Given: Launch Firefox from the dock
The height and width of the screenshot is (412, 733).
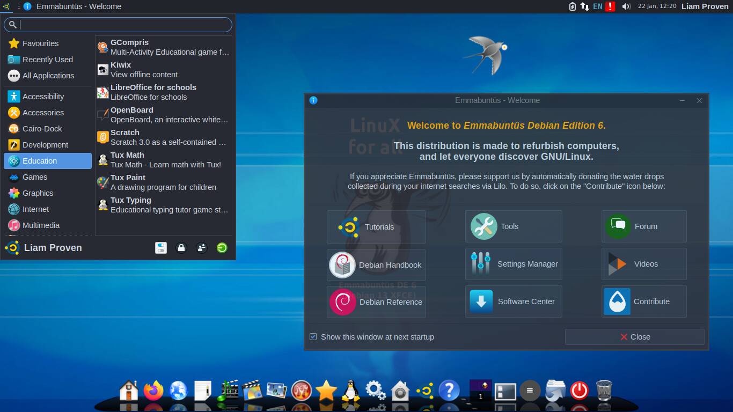Looking at the screenshot, I should (153, 391).
